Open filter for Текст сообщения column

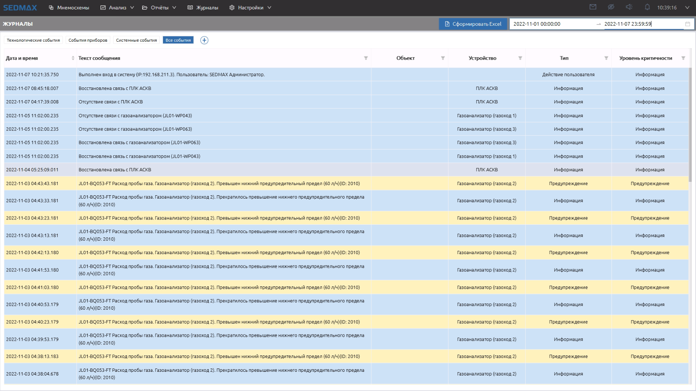[x=366, y=58]
